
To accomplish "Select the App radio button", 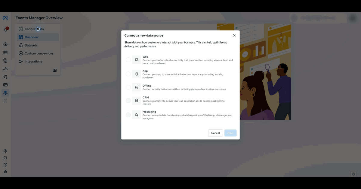I will click(128, 74).
